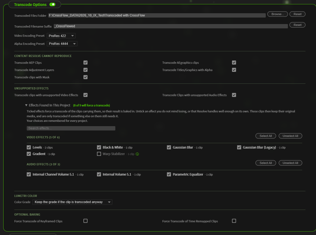Uncheck Transcode AEP Clips
This screenshot has width=316, height=235.
pos(85,63)
